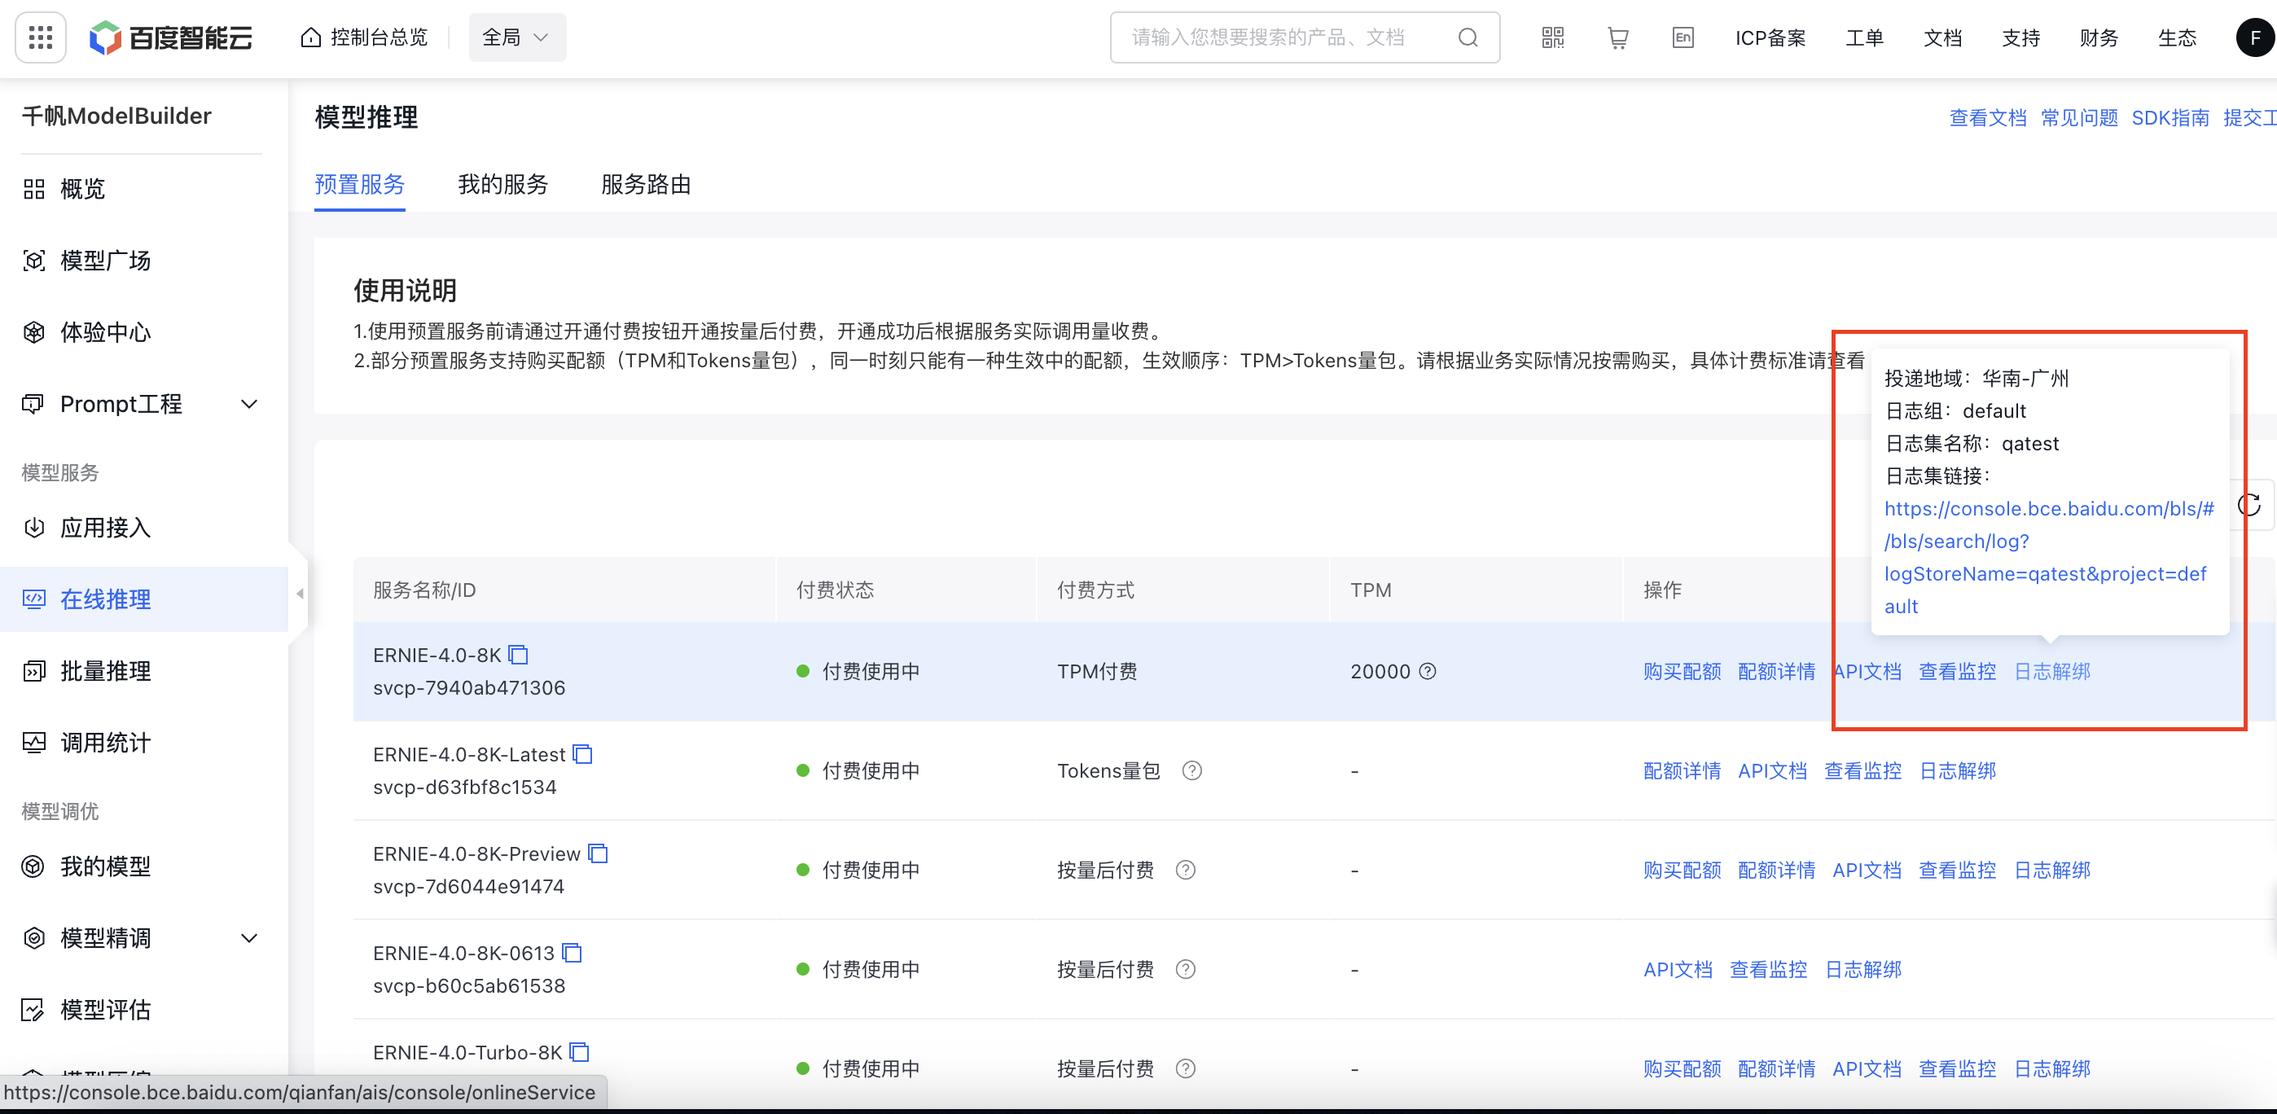Click 日志解绑 for ERNIE-4.0-8K-0613
Viewport: 2277px width, 1114px height.
tap(1863, 970)
